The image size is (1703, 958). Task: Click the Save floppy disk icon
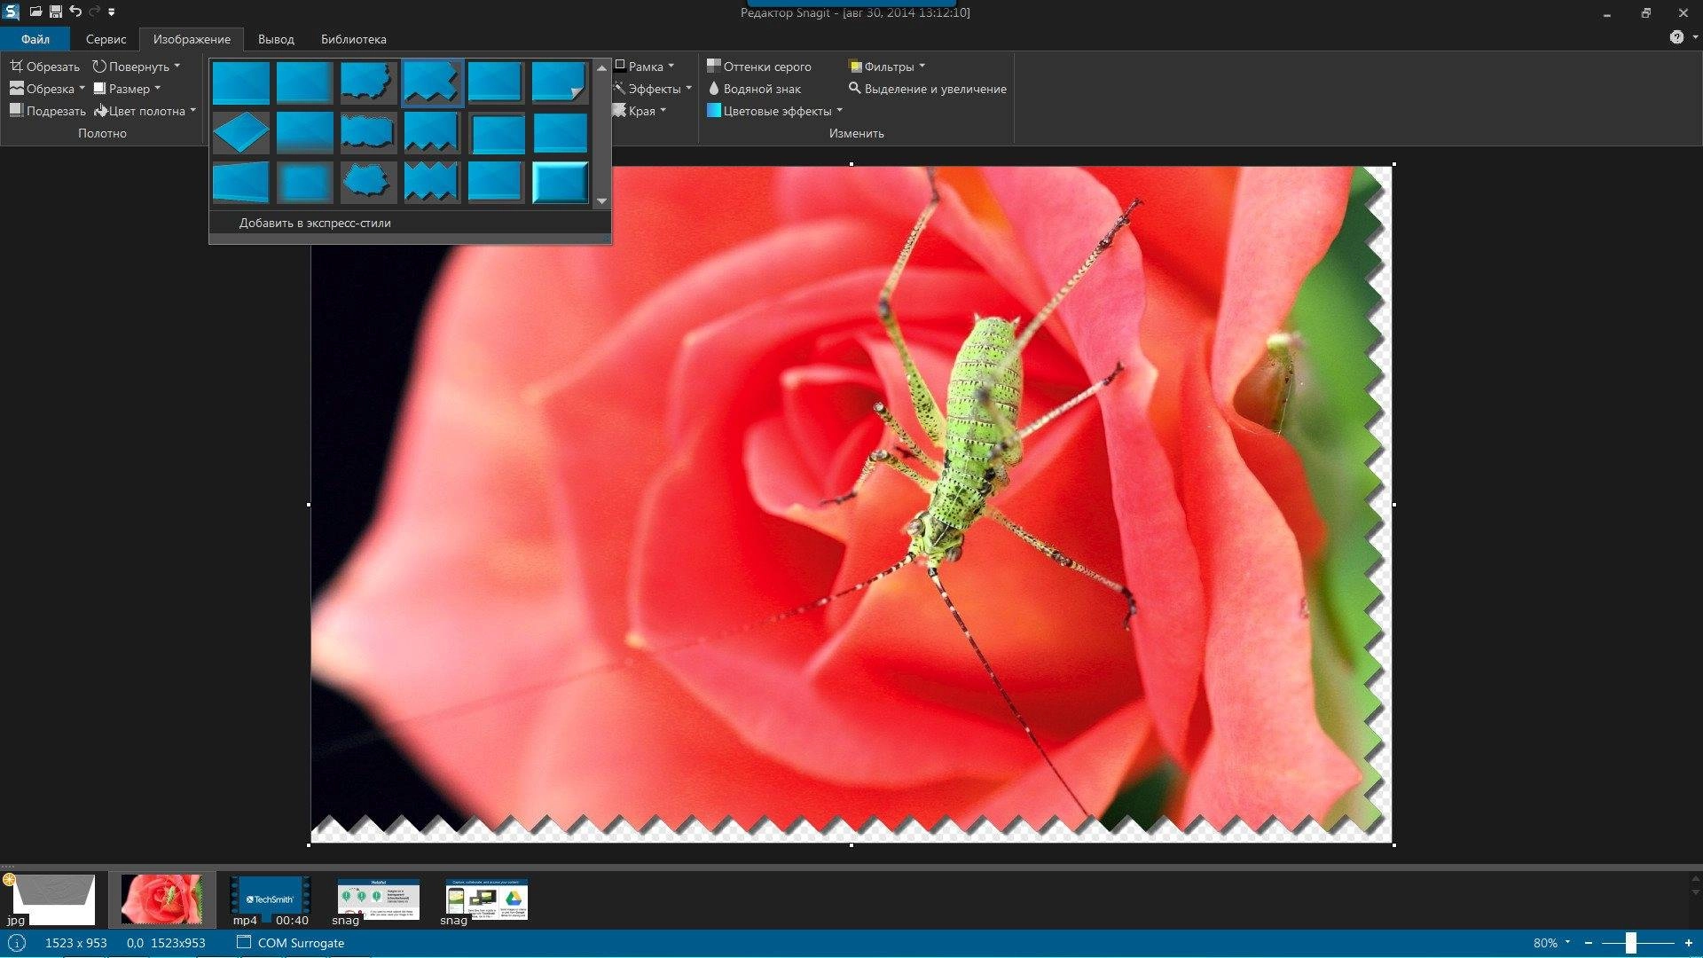[x=55, y=12]
